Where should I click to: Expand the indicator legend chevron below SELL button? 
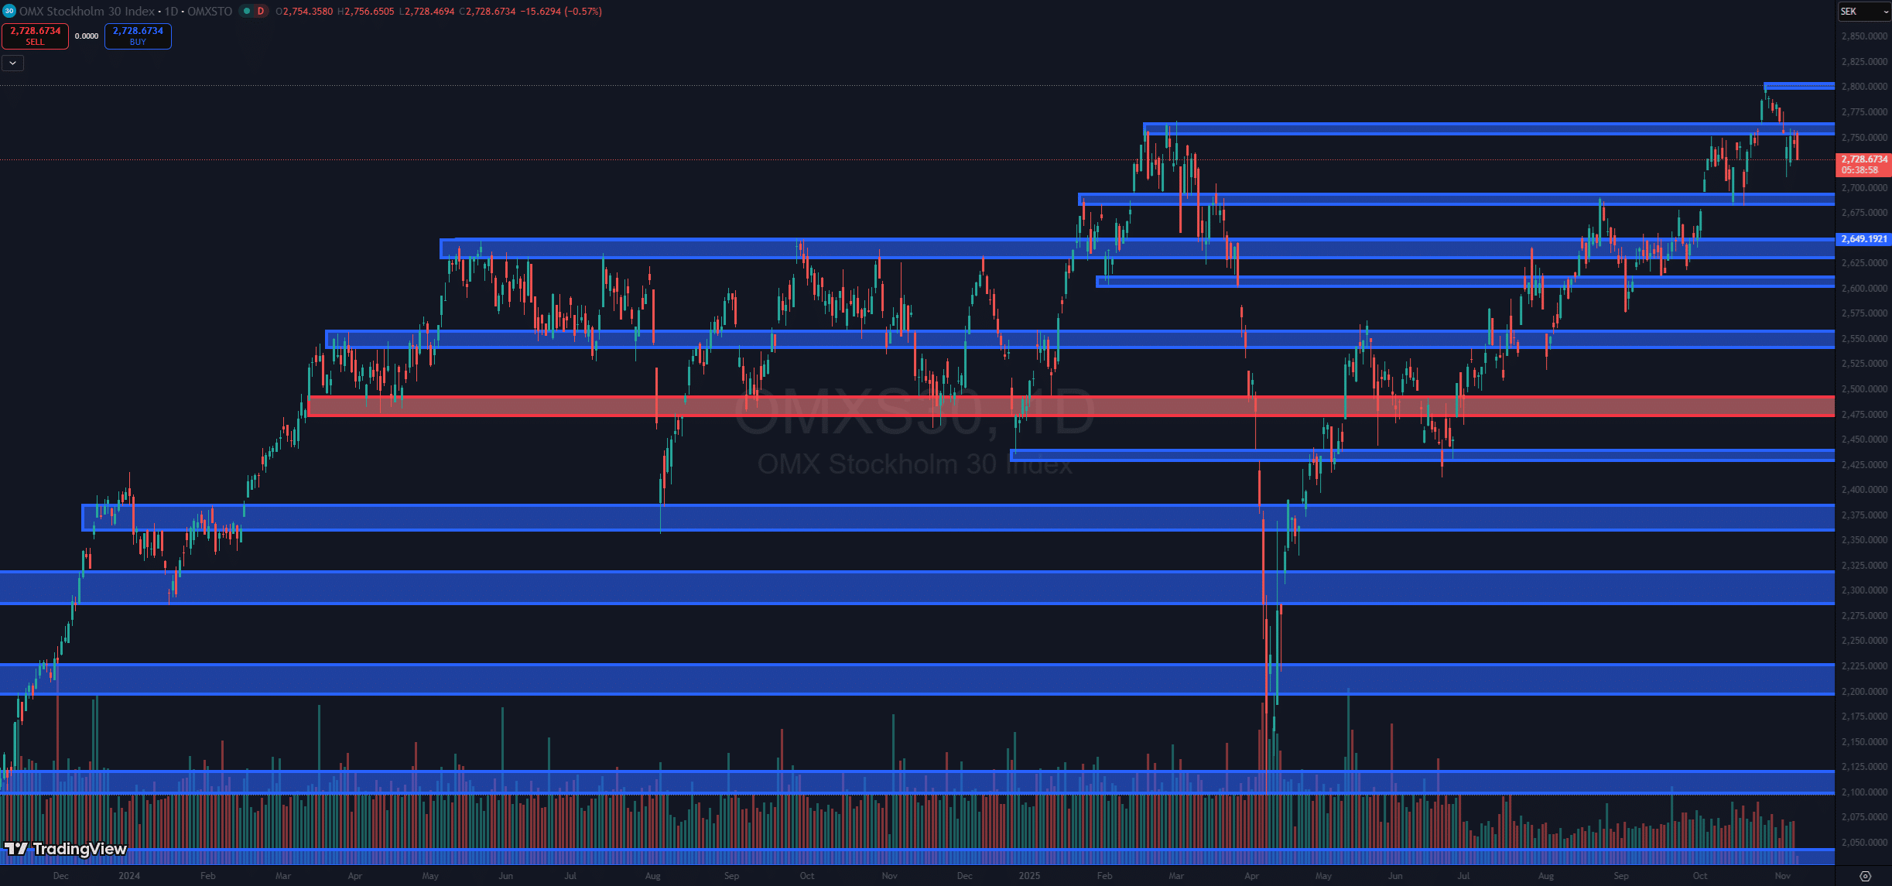(x=13, y=63)
